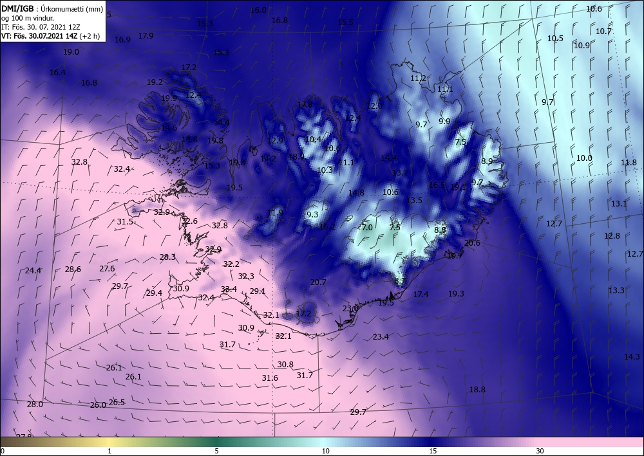644x456 pixels.
Task: Click the map value 8.9
Action: tap(487, 161)
